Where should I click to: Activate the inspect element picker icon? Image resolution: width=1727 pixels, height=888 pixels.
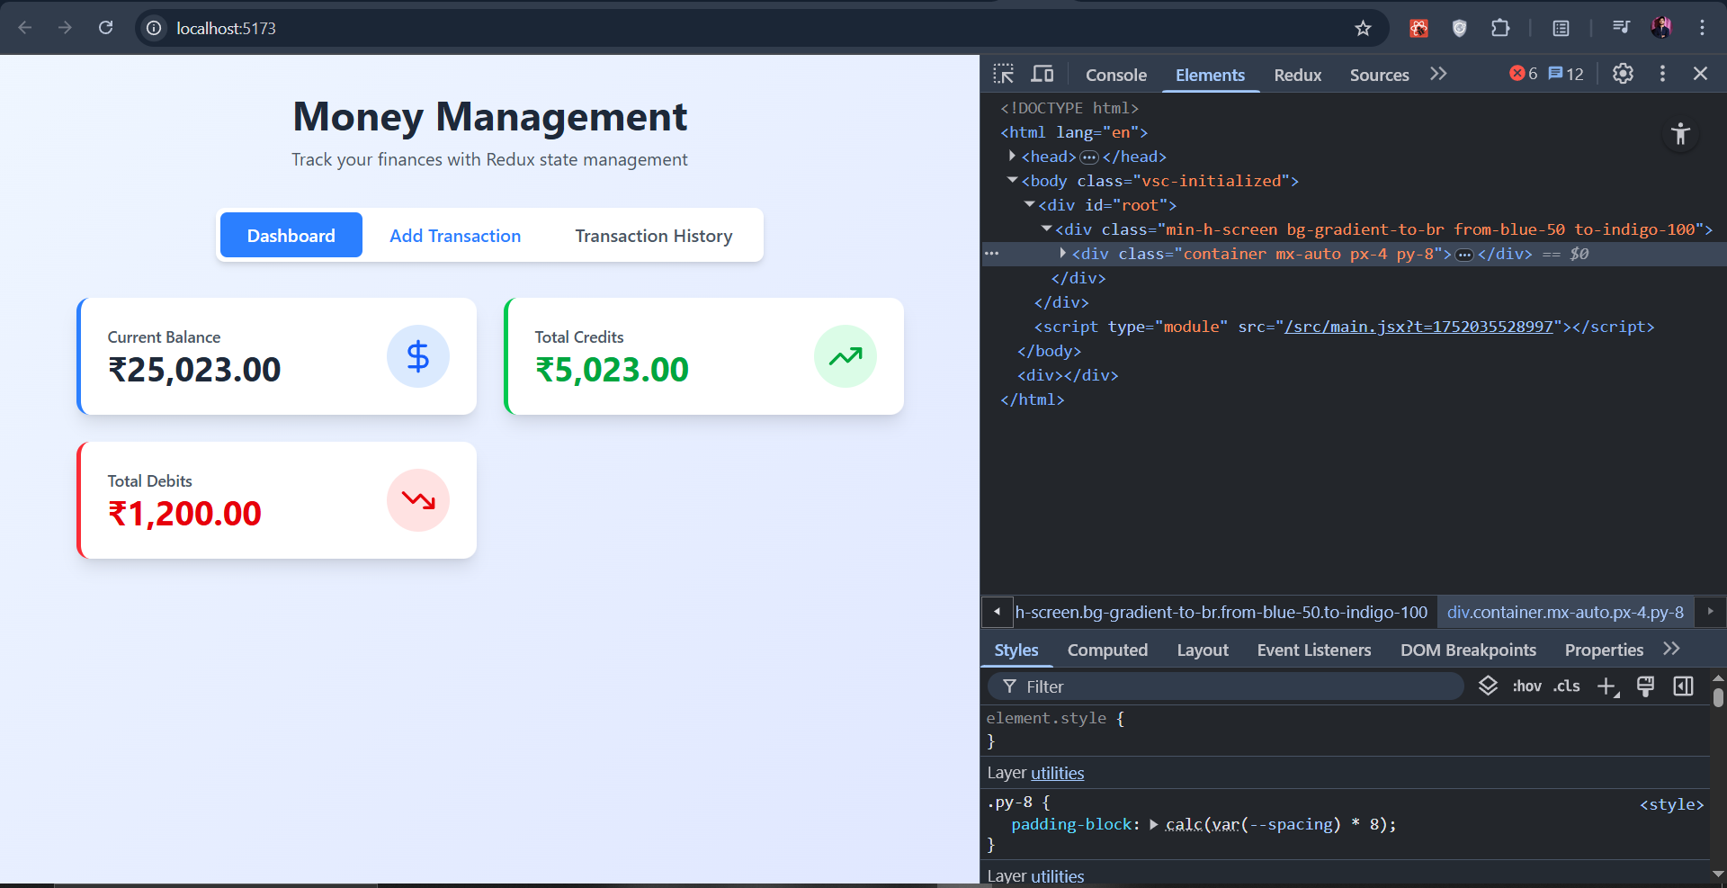coord(1003,74)
